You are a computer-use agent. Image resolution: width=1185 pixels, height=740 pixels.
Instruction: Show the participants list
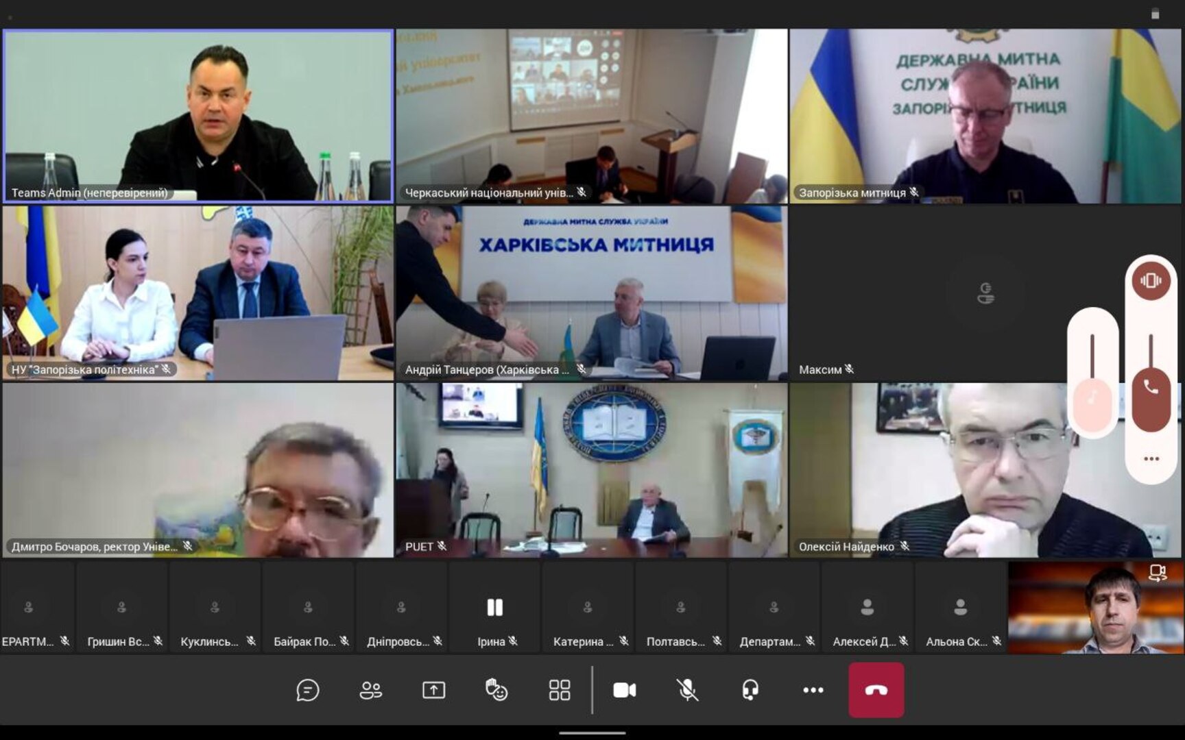[x=370, y=690]
